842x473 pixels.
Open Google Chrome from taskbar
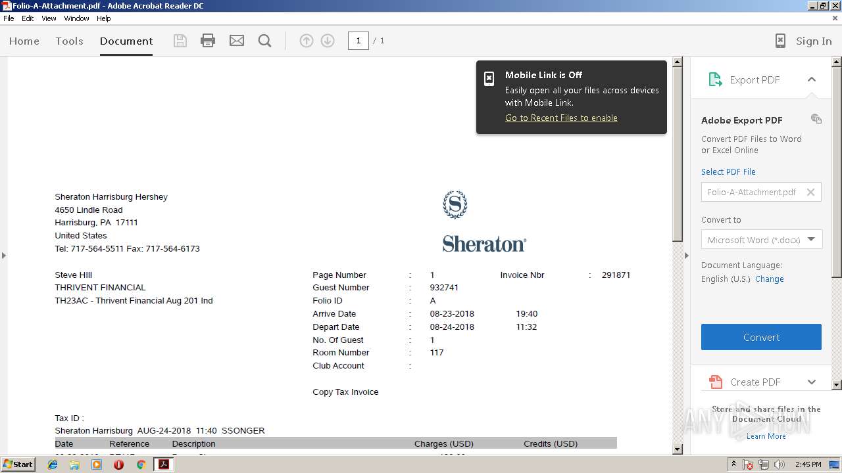[x=141, y=464]
